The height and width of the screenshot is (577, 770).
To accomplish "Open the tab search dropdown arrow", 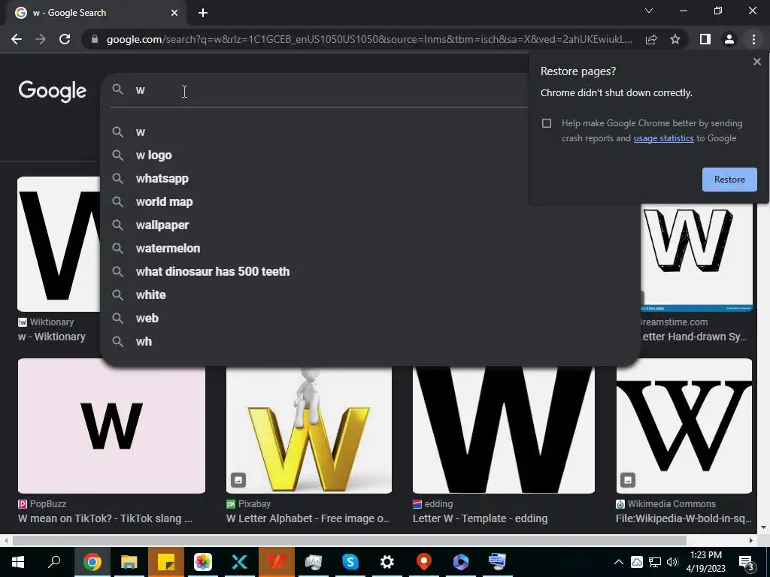I will [649, 11].
